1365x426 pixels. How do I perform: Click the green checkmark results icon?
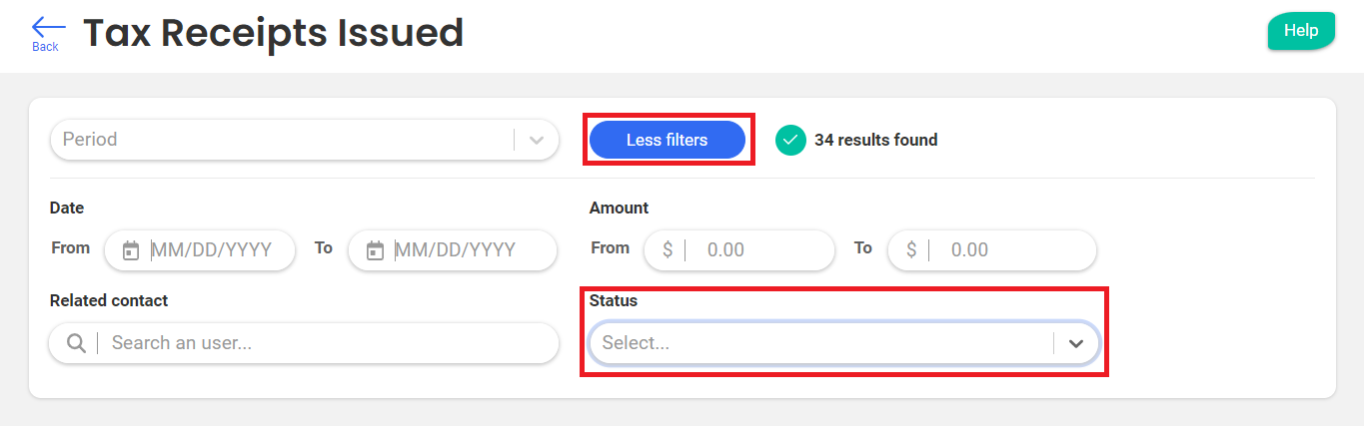(x=790, y=141)
